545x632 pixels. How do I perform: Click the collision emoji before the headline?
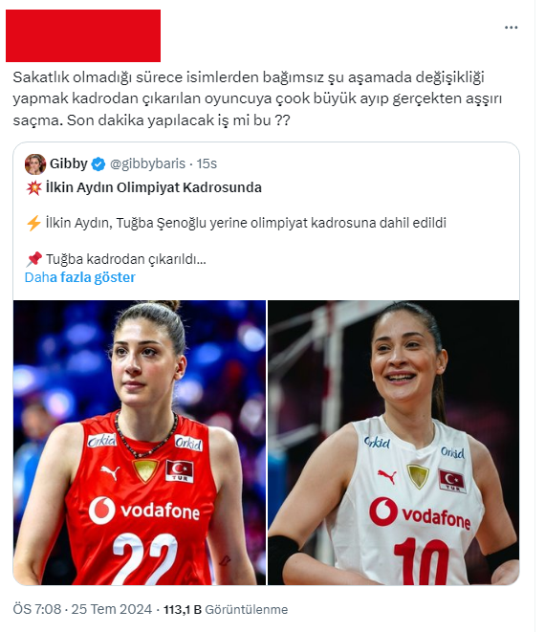click(x=33, y=187)
